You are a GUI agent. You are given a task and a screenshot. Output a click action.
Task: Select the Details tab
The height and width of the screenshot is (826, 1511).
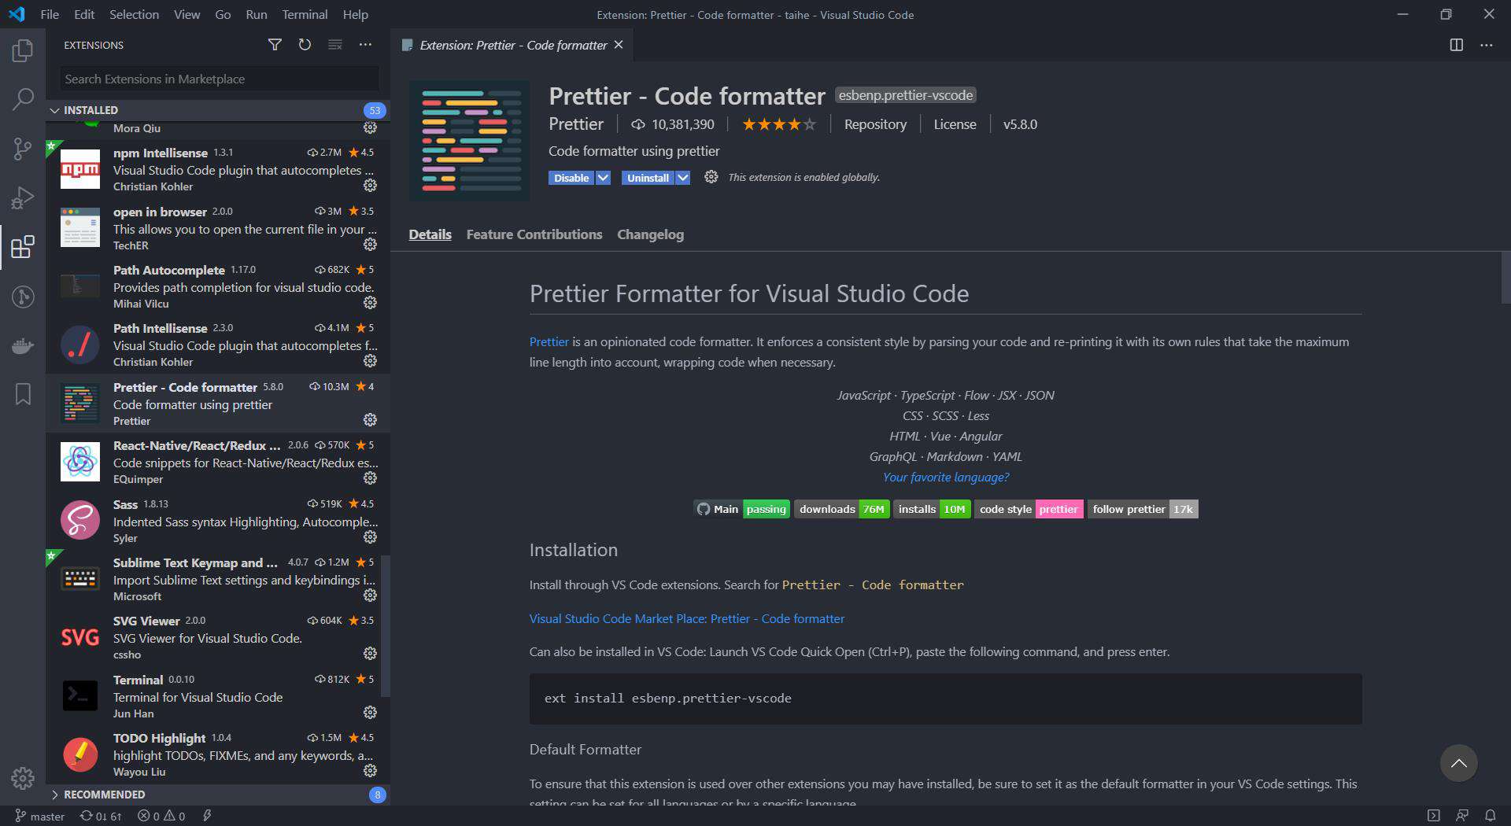point(430,234)
